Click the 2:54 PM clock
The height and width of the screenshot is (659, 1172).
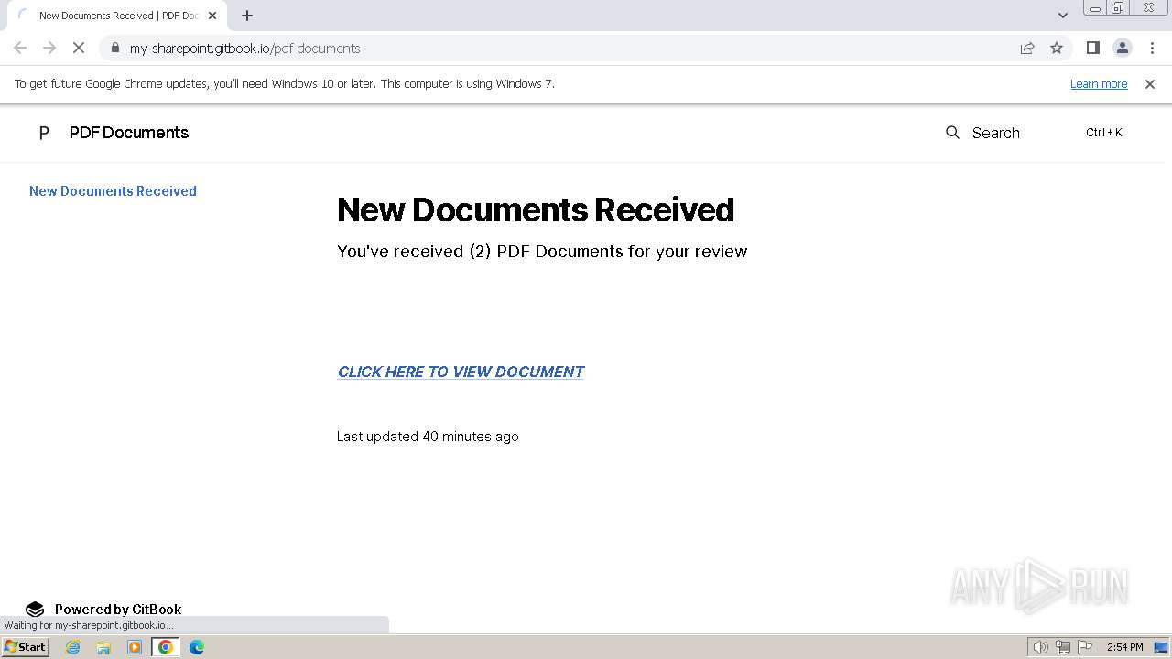coord(1124,647)
